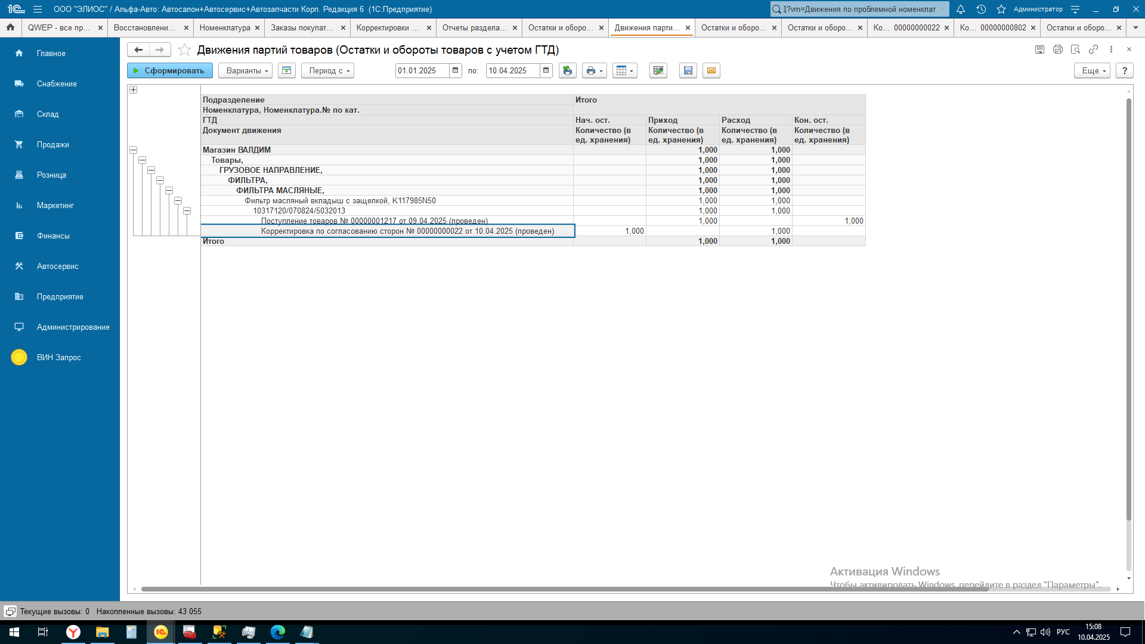The width and height of the screenshot is (1145, 644).
Task: Click the save floppy disk icon
Action: tap(688, 70)
